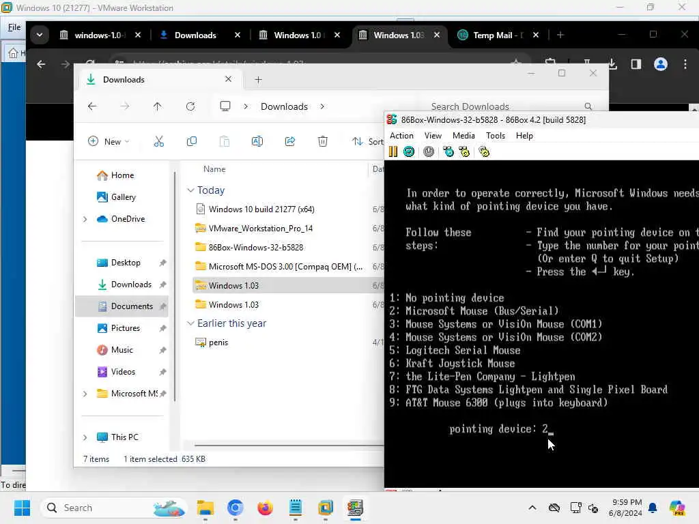Viewport: 699px width, 524px height.
Task: Pause the 86Box emulation
Action: pos(393,151)
